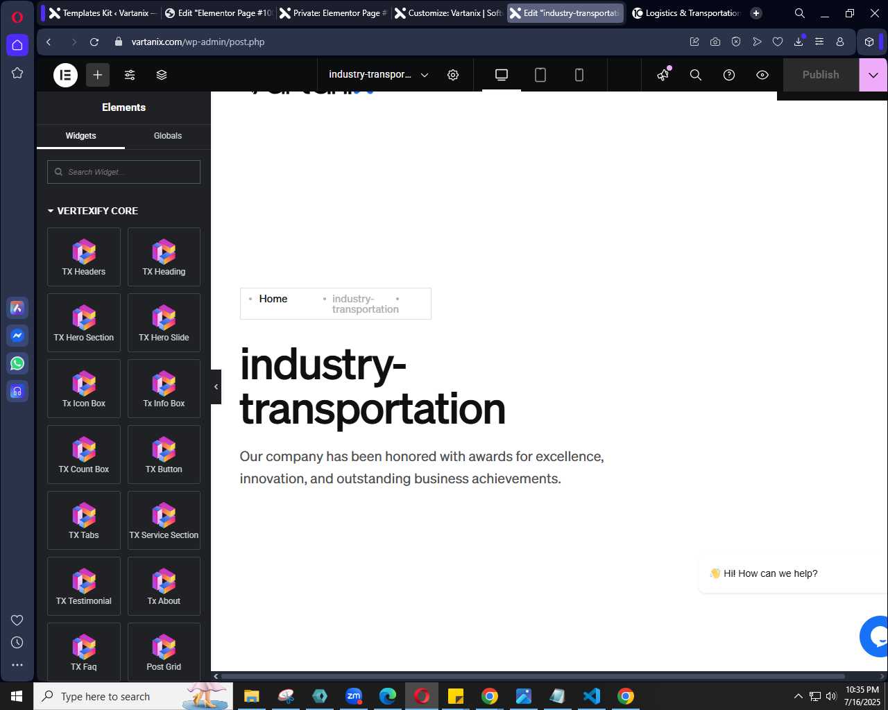
Task: Select the awards description paragraph
Action: pyautogui.click(x=422, y=467)
